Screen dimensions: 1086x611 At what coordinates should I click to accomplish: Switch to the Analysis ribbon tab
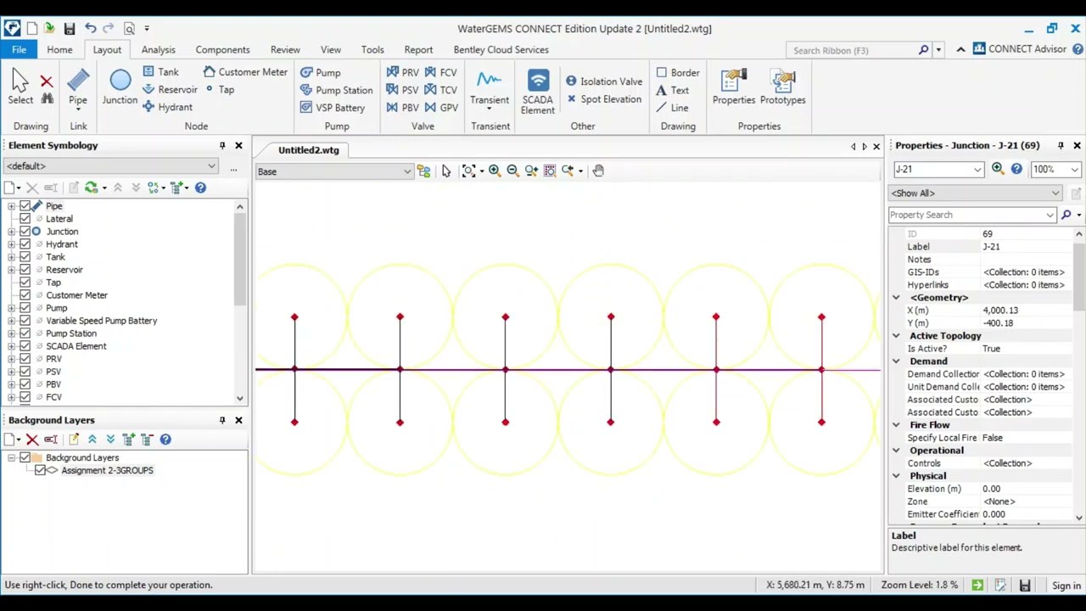tap(158, 49)
